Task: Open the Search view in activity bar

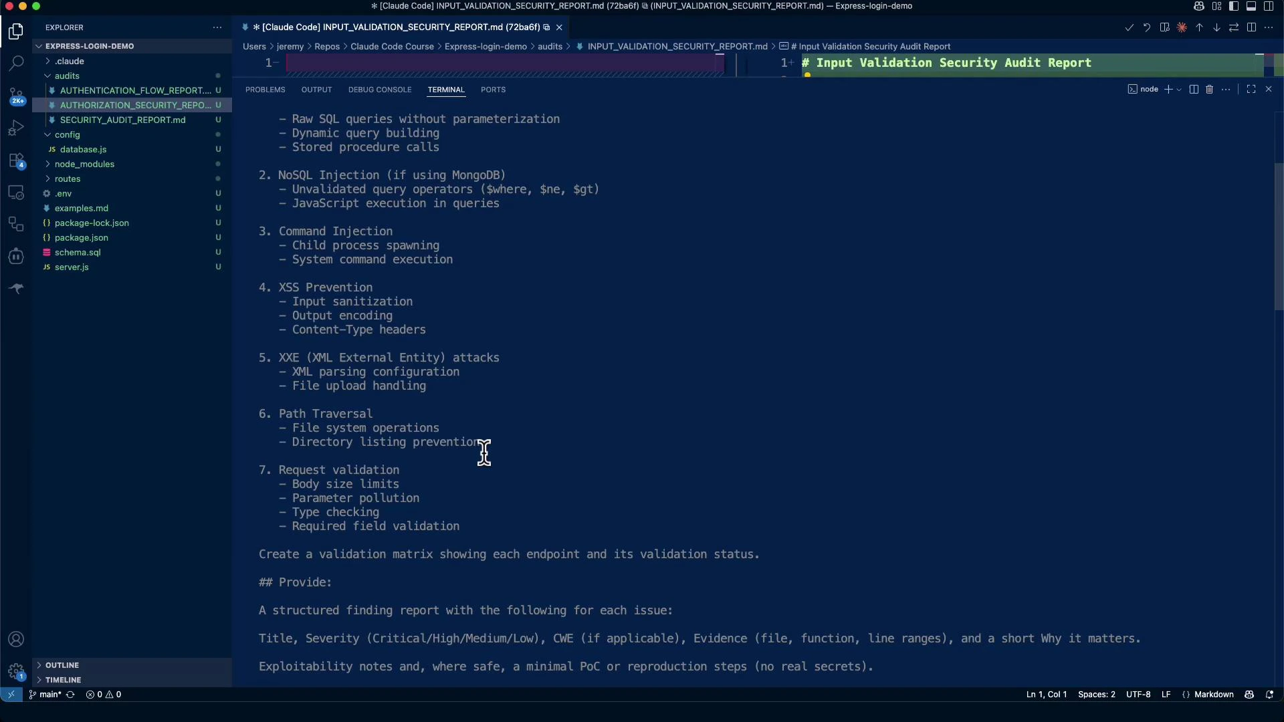Action: (x=16, y=64)
